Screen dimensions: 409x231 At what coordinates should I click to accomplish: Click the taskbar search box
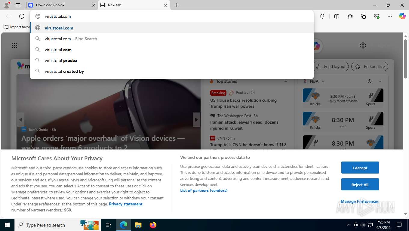[58, 225]
